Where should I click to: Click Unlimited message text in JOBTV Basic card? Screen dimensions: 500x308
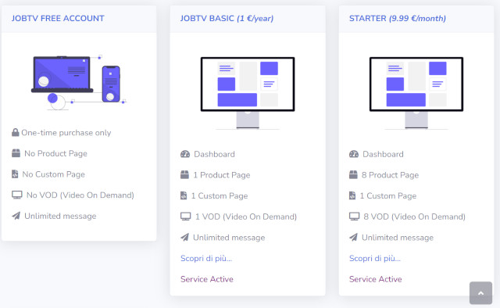point(229,238)
